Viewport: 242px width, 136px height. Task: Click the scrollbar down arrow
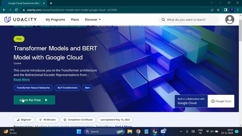[x=240, y=125]
